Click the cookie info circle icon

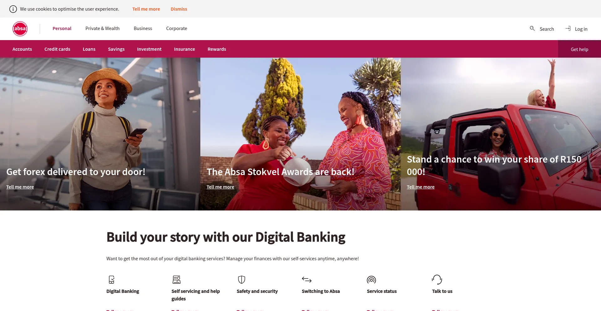pos(13,9)
